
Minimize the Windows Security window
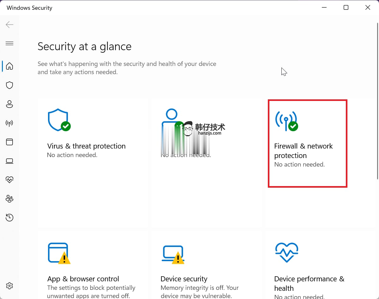[324, 8]
